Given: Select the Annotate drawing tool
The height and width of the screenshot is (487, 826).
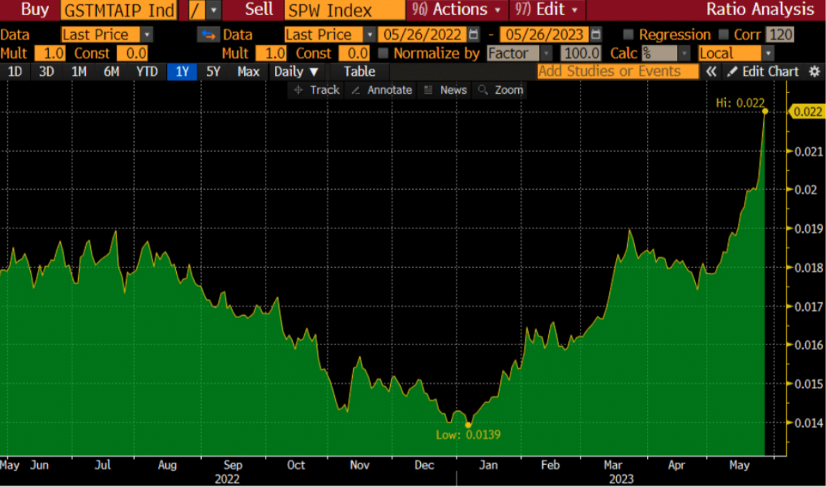Looking at the screenshot, I should pos(382,90).
